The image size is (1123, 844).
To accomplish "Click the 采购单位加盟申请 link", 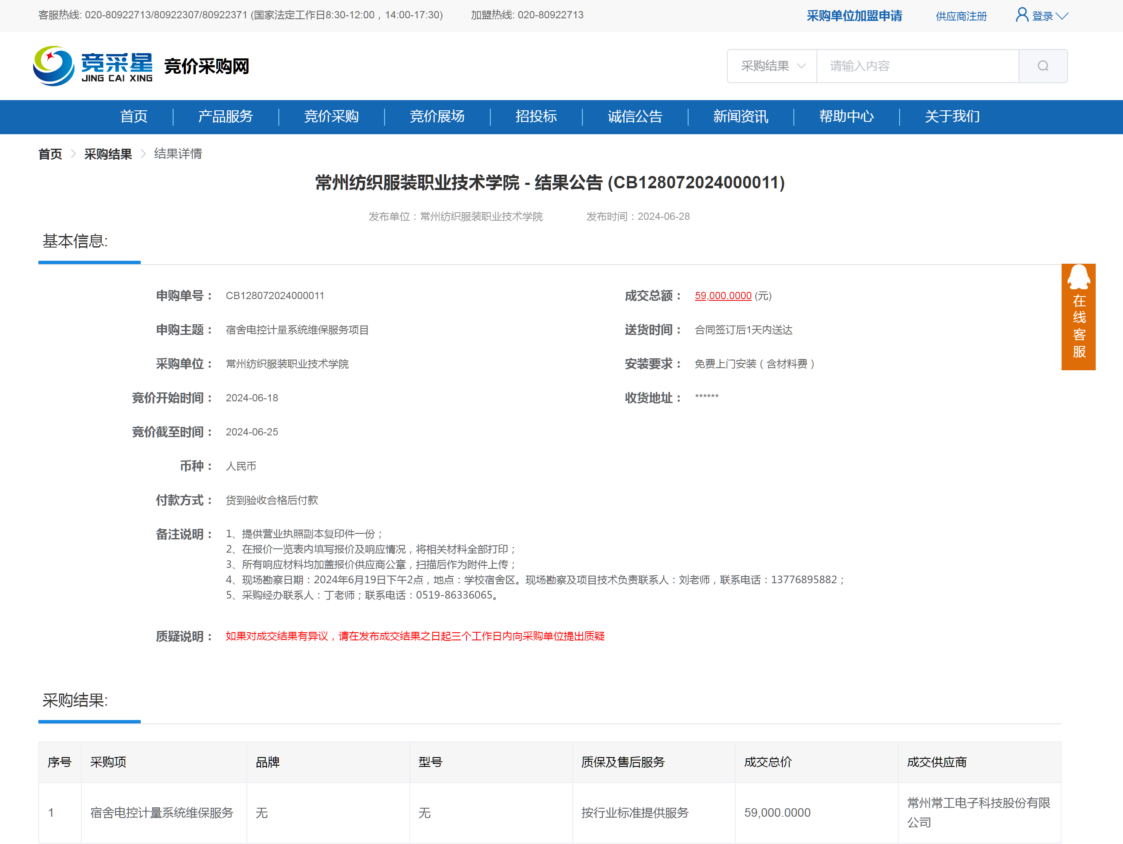I will pyautogui.click(x=854, y=16).
